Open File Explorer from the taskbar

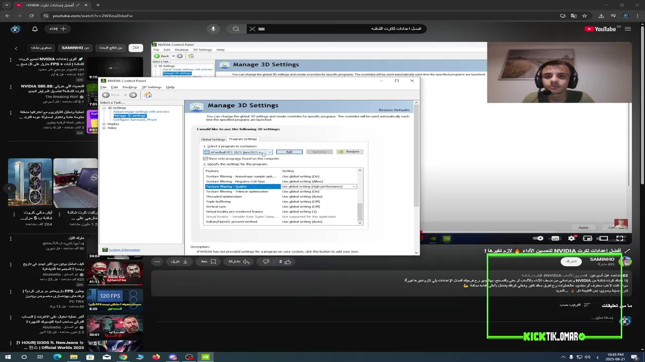74,357
